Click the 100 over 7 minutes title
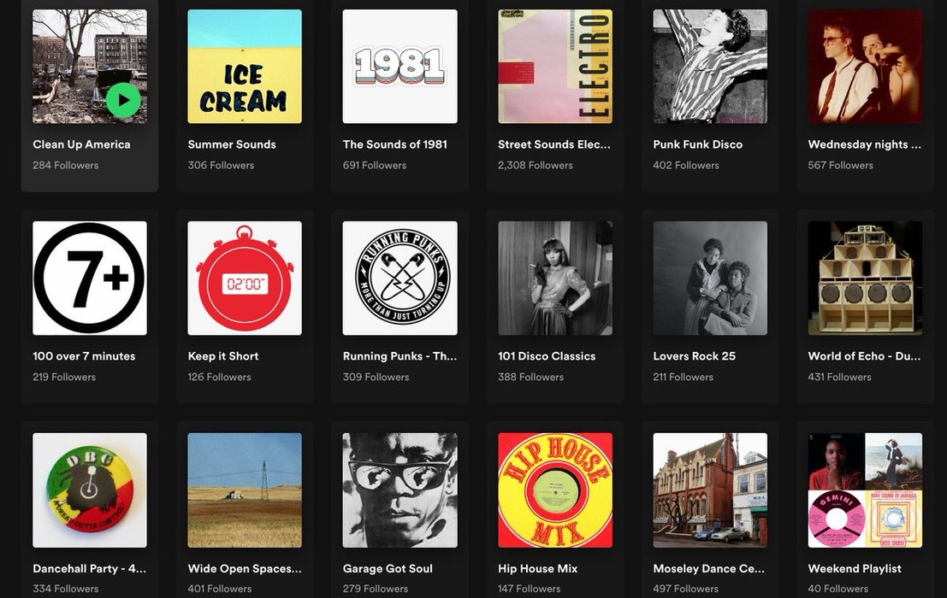This screenshot has width=947, height=598. [84, 356]
